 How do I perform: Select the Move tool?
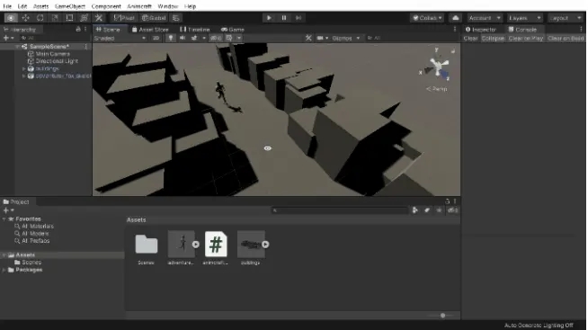[25, 18]
